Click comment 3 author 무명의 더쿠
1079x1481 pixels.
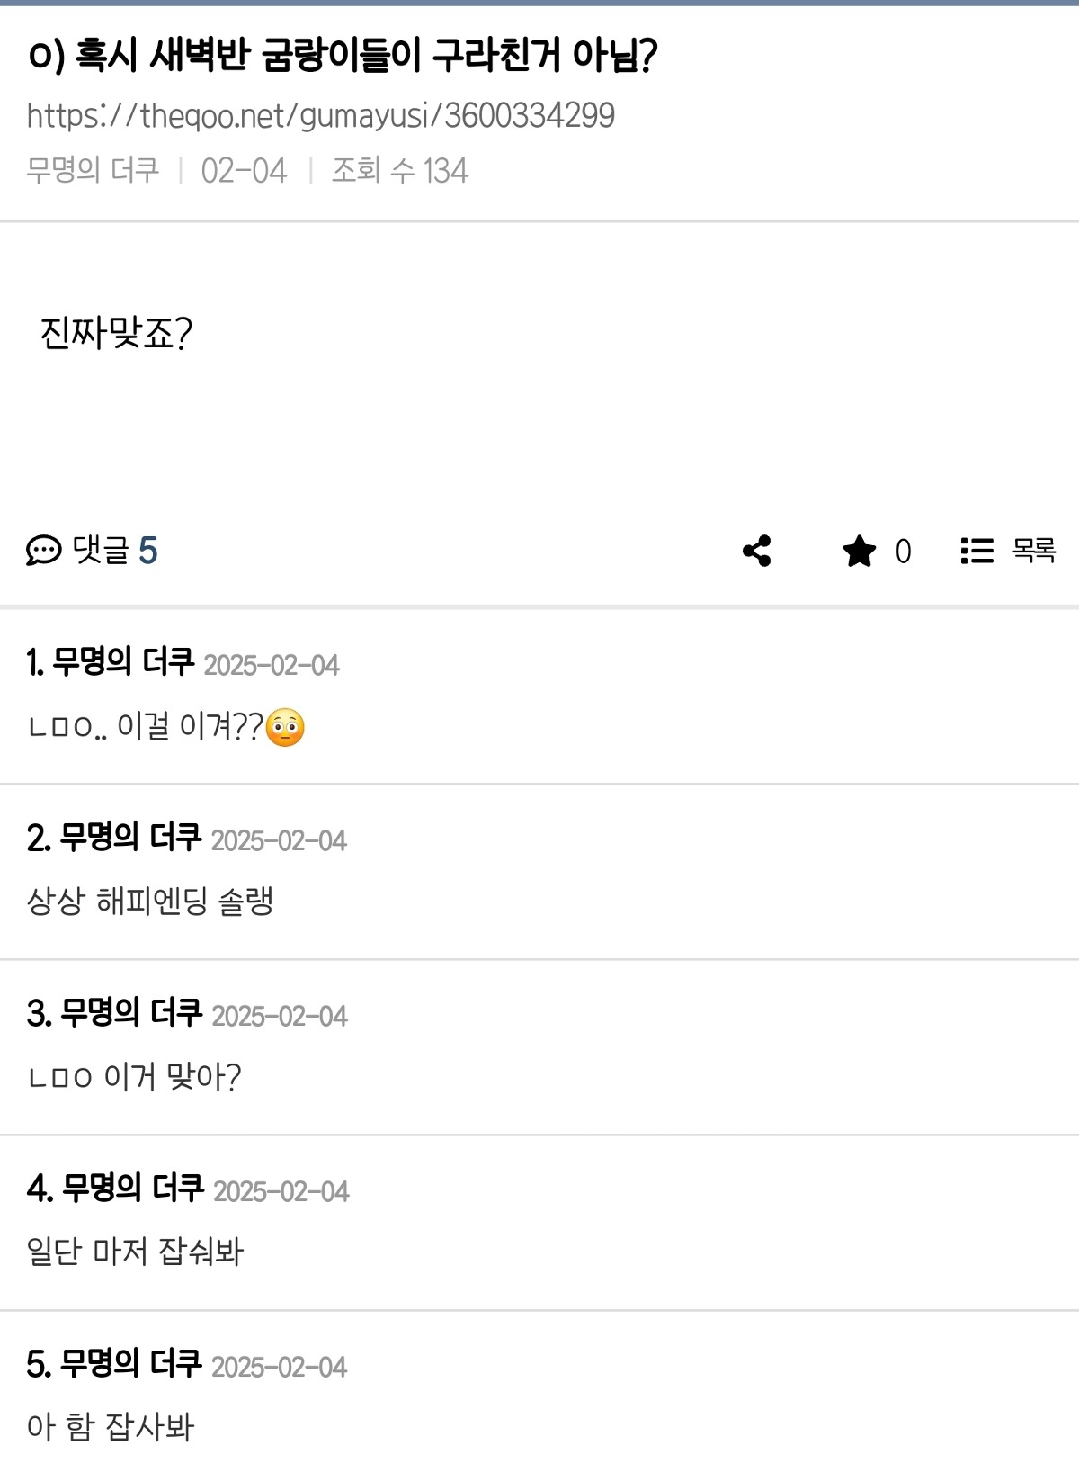tap(131, 1013)
